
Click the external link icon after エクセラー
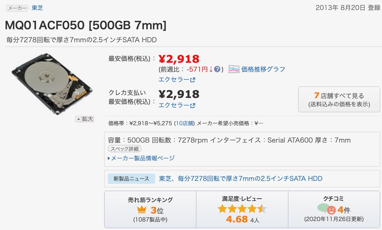click(x=193, y=79)
